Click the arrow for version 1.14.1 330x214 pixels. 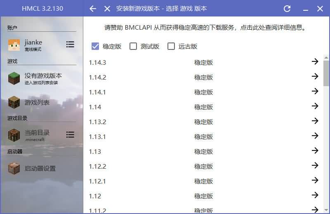(x=315, y=91)
